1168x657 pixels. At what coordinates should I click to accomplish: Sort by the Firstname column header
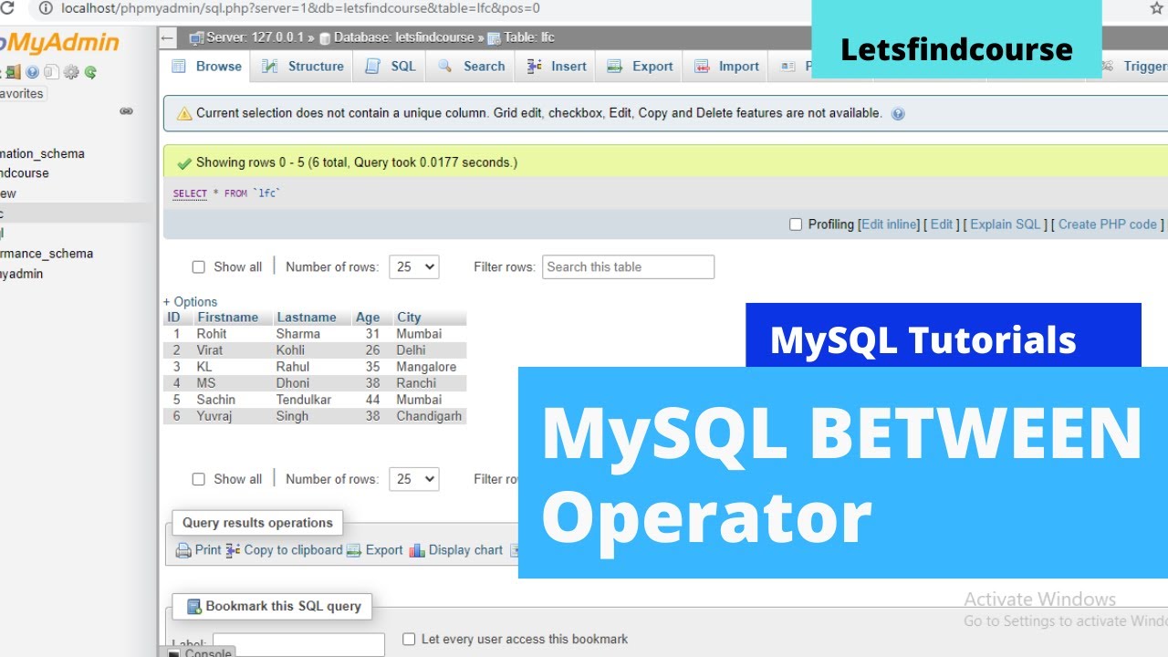coord(228,318)
